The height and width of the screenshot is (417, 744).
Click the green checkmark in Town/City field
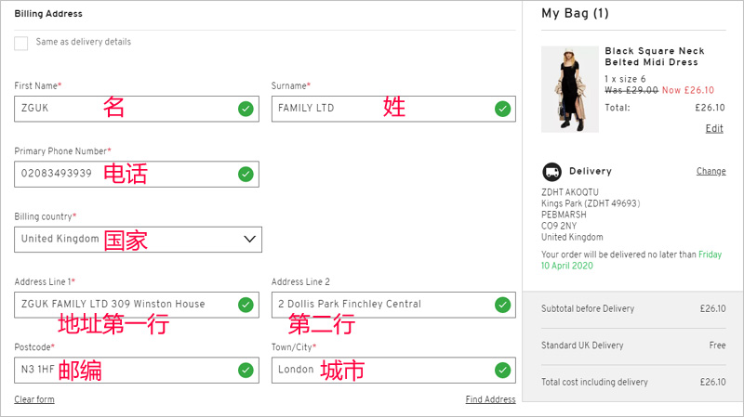point(502,370)
